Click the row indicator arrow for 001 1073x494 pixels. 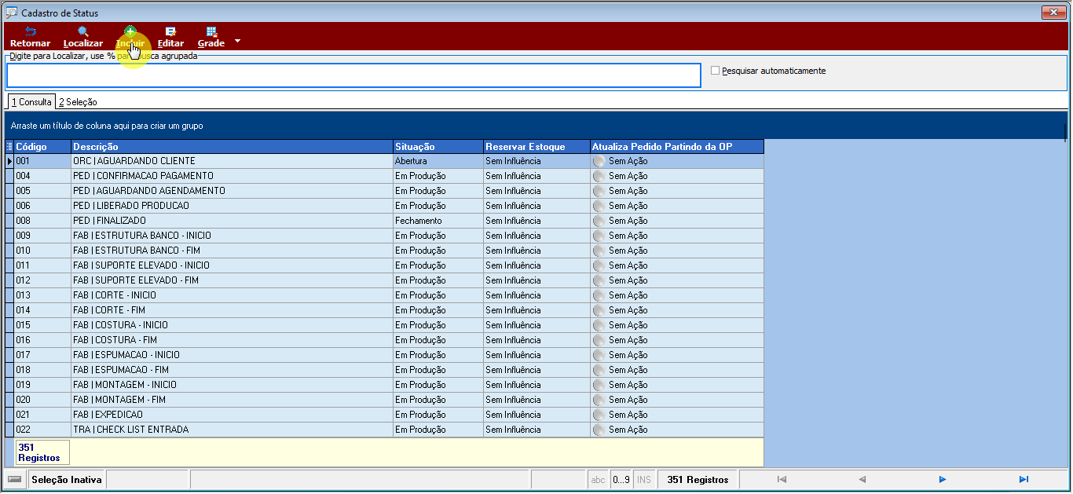[9, 161]
